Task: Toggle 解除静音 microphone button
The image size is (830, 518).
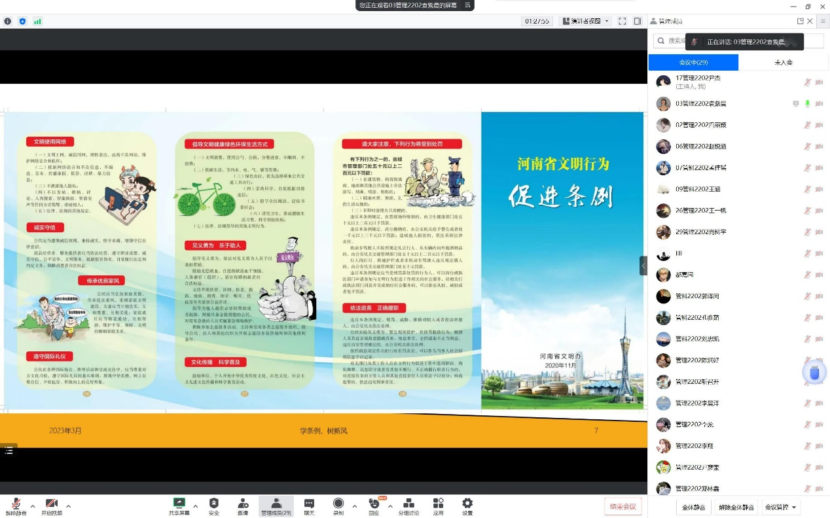Action: tap(16, 506)
